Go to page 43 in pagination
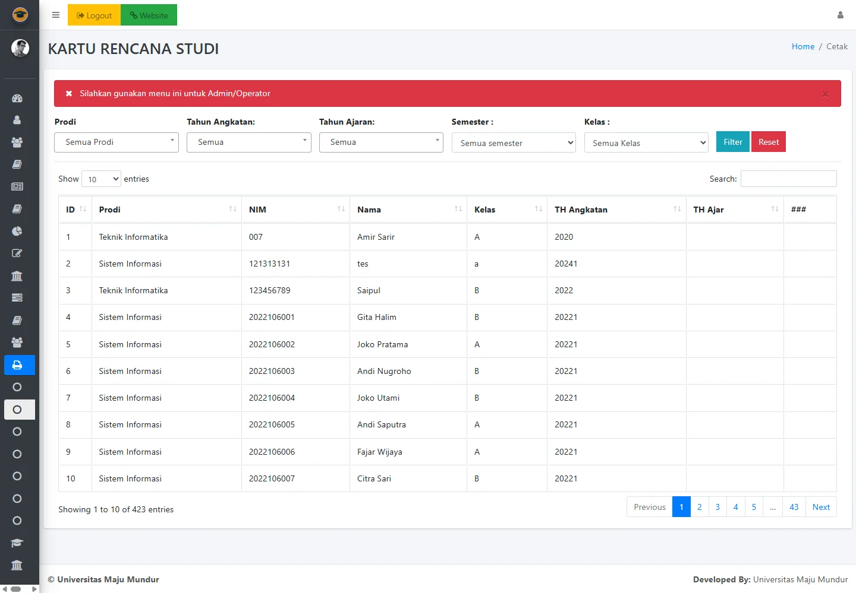Image resolution: width=856 pixels, height=593 pixels. tap(794, 507)
